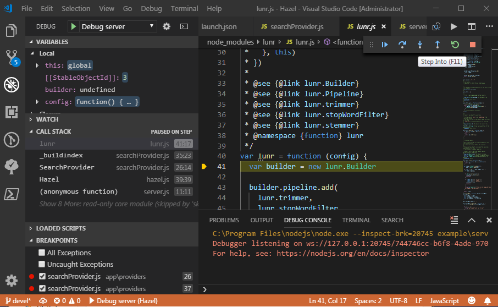Step Into in the debug toolbar

coord(420,45)
